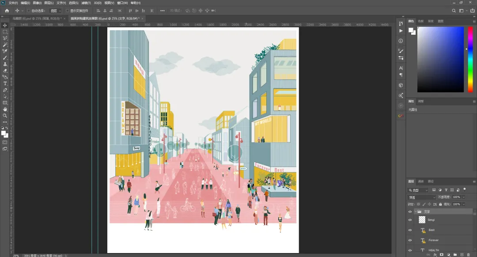The height and width of the screenshot is (257, 477).
Task: Check the 显示变换控件 checkbox
Action: [x=68, y=11]
